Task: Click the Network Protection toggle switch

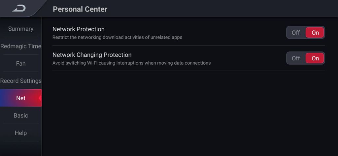Action: tap(305, 33)
